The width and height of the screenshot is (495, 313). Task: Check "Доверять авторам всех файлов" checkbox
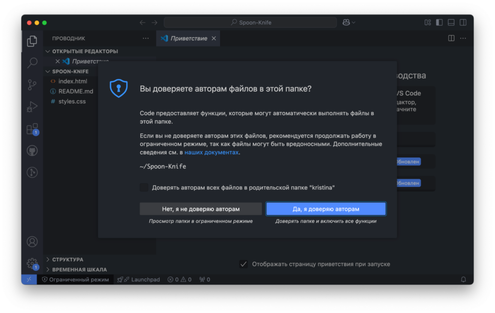(x=144, y=187)
